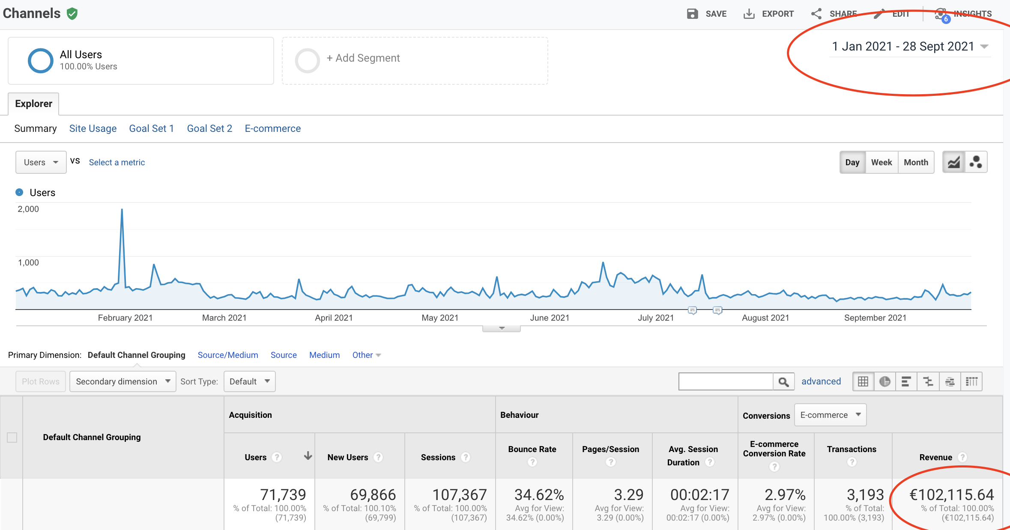Set the chart granularity to Month
This screenshot has height=530, width=1010.
916,162
